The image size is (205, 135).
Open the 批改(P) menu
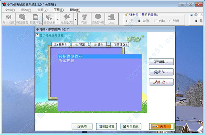(26, 10)
